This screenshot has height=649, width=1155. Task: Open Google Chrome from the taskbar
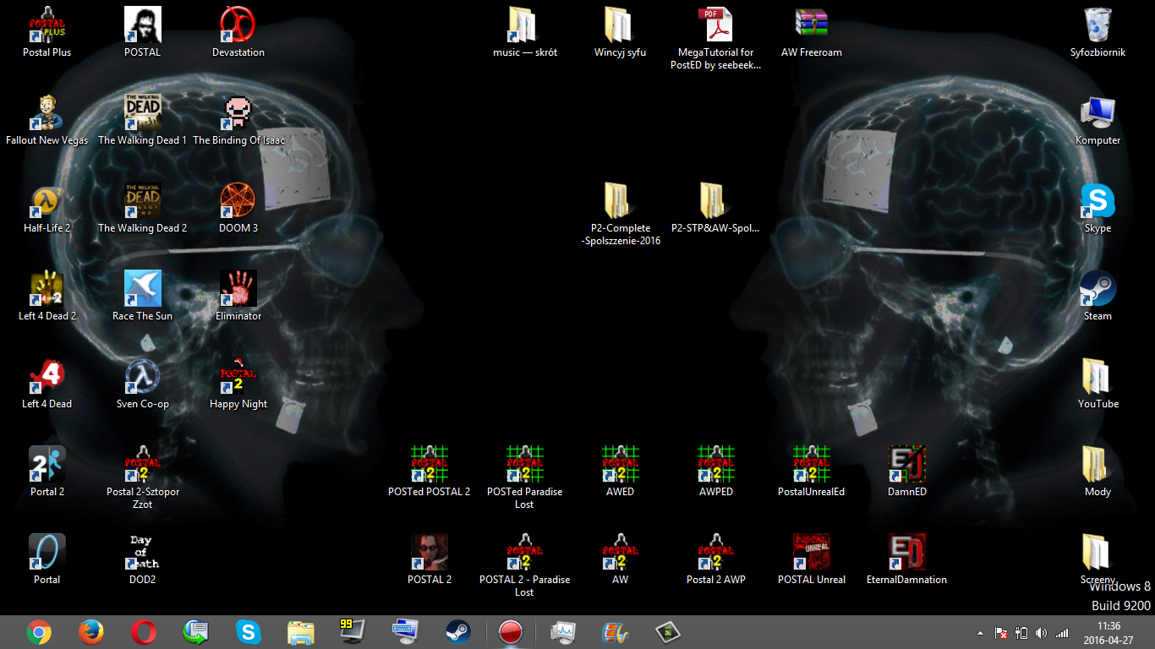(x=38, y=632)
